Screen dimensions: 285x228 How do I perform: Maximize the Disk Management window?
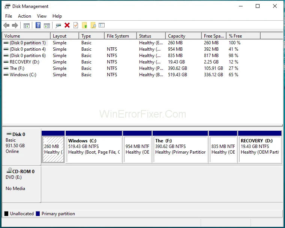pos(258,6)
